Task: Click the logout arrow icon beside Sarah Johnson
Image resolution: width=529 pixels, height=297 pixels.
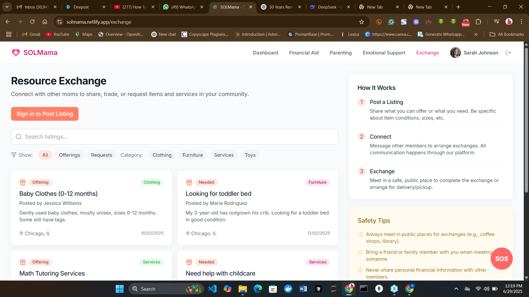Action: 508,53
